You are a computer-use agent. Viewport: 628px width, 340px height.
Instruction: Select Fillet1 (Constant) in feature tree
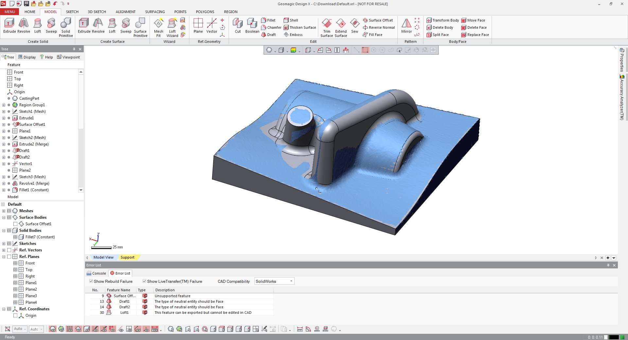click(34, 190)
